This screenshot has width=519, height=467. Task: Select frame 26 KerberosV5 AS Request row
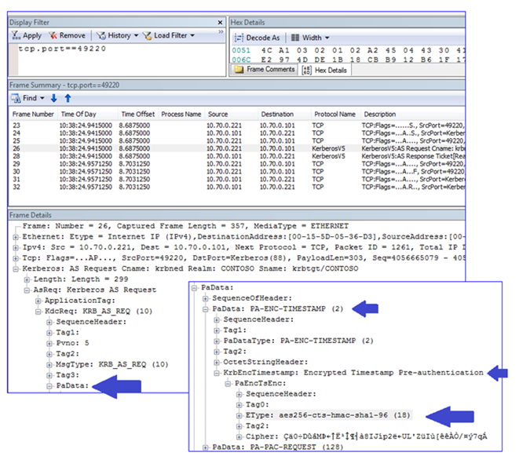click(237, 148)
